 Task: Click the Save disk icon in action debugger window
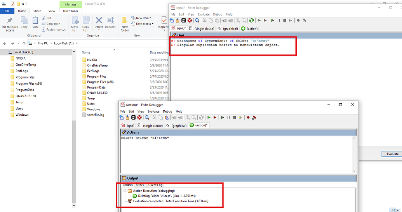(x=133, y=117)
